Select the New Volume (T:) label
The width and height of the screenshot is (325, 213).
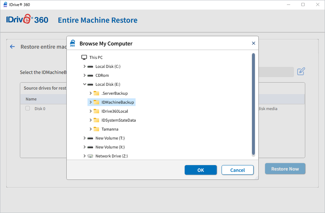110,138
